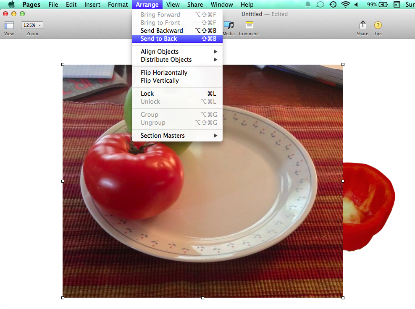Viewport: 415px width, 309px height.
Task: Open the Window menu
Action: [x=222, y=5]
